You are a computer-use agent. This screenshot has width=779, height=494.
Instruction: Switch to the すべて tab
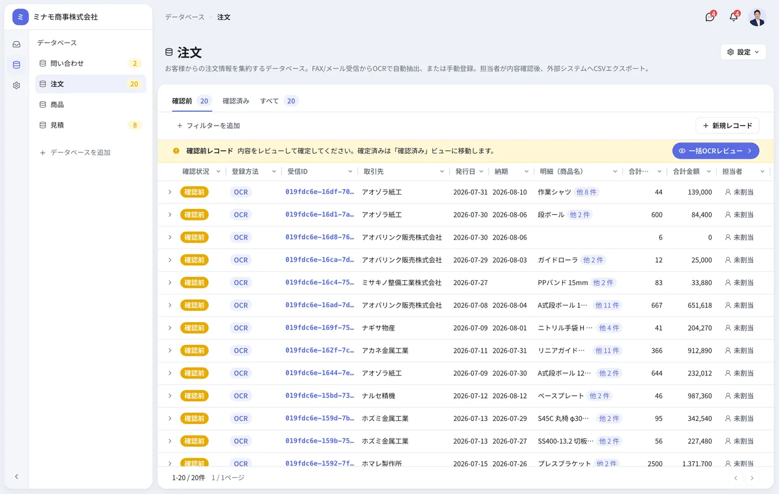[x=279, y=101]
